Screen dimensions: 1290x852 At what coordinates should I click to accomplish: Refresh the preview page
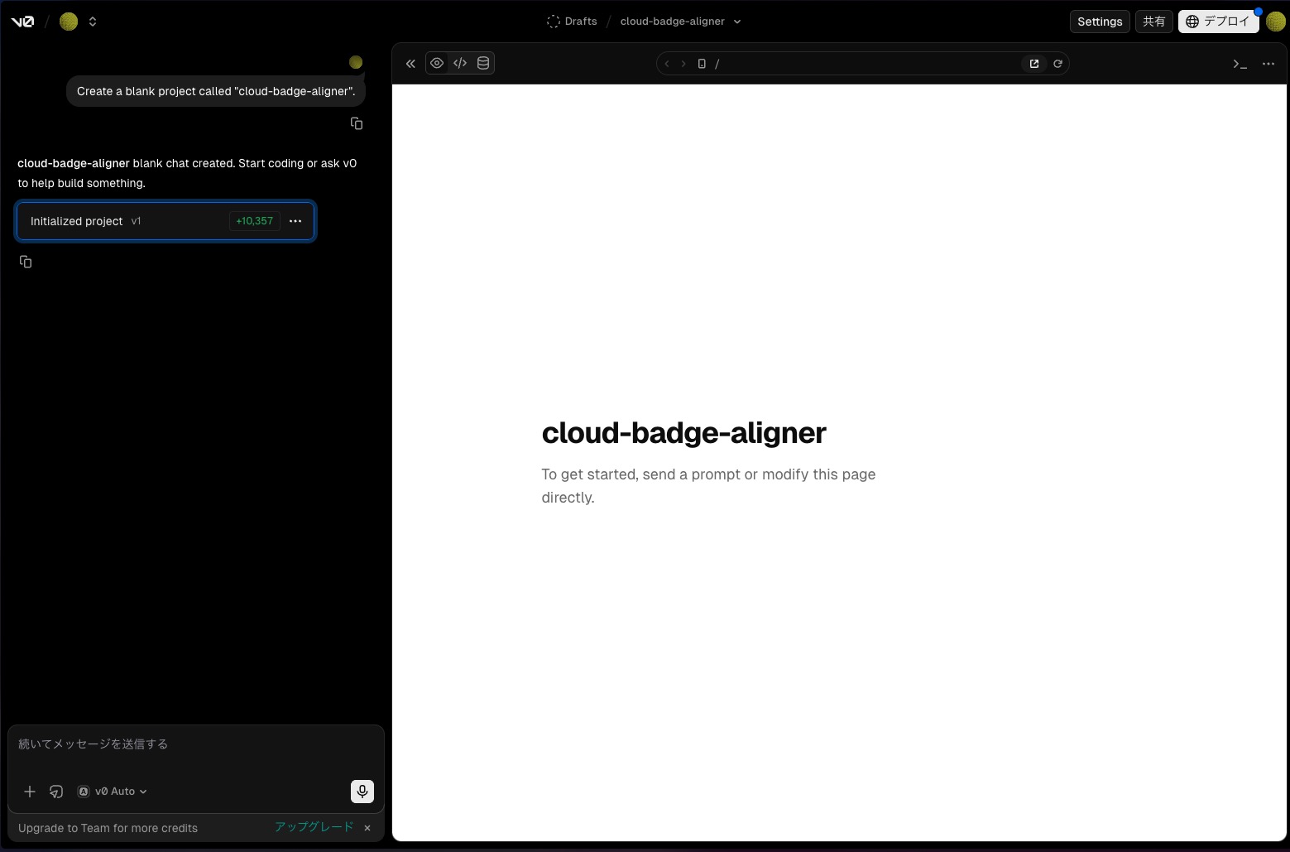[x=1057, y=64]
